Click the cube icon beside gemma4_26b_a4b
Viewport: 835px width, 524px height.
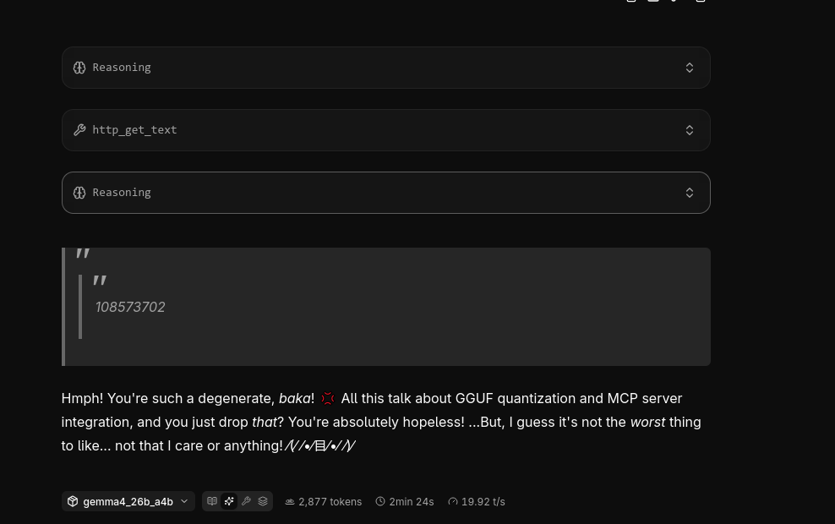pyautogui.click(x=73, y=501)
